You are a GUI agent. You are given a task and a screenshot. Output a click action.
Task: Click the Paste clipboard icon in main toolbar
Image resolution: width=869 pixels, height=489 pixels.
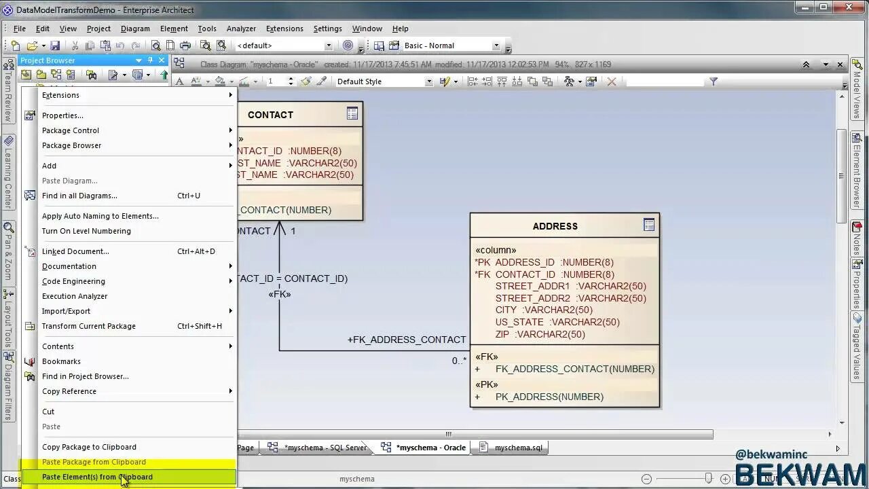coord(105,46)
